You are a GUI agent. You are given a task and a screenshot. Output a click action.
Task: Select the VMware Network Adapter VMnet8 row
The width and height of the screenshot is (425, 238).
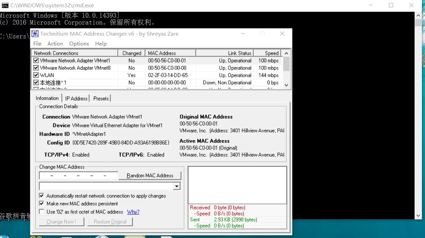pyautogui.click(x=157, y=68)
